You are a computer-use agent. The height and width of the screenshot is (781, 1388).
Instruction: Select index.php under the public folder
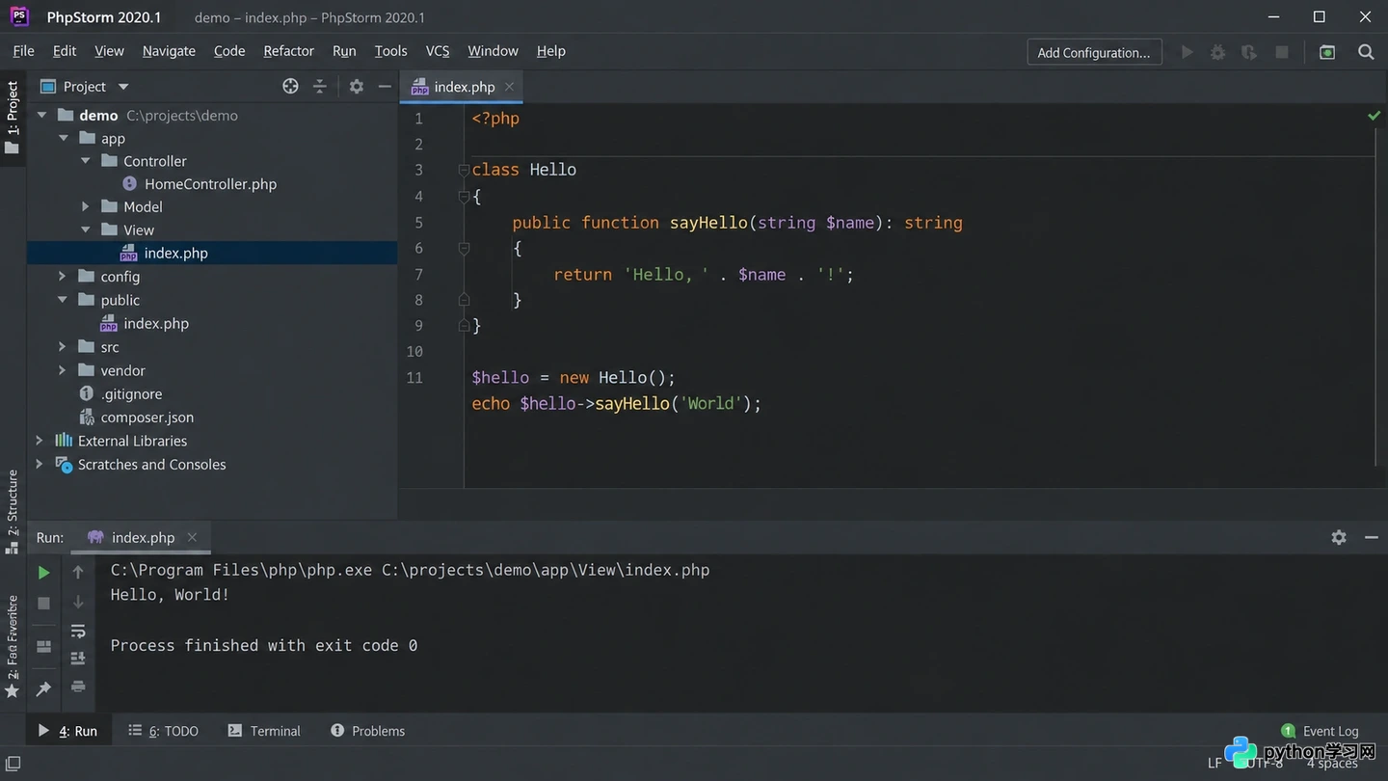156,324
